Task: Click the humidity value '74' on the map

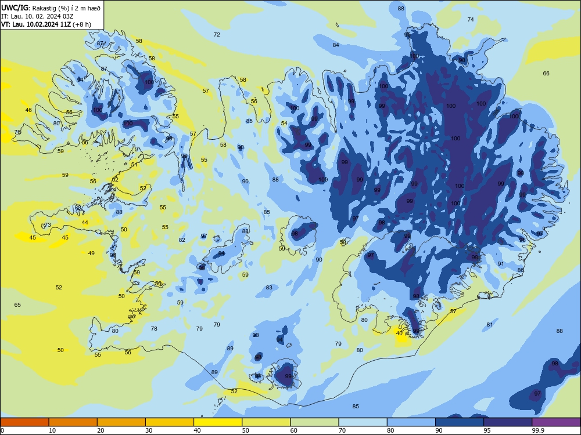Action: 471,19
